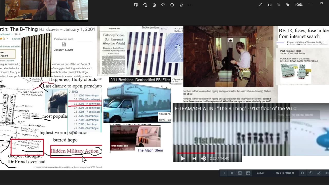
Task: Click the Last chance to open parachute text
Action: pyautogui.click(x=72, y=86)
